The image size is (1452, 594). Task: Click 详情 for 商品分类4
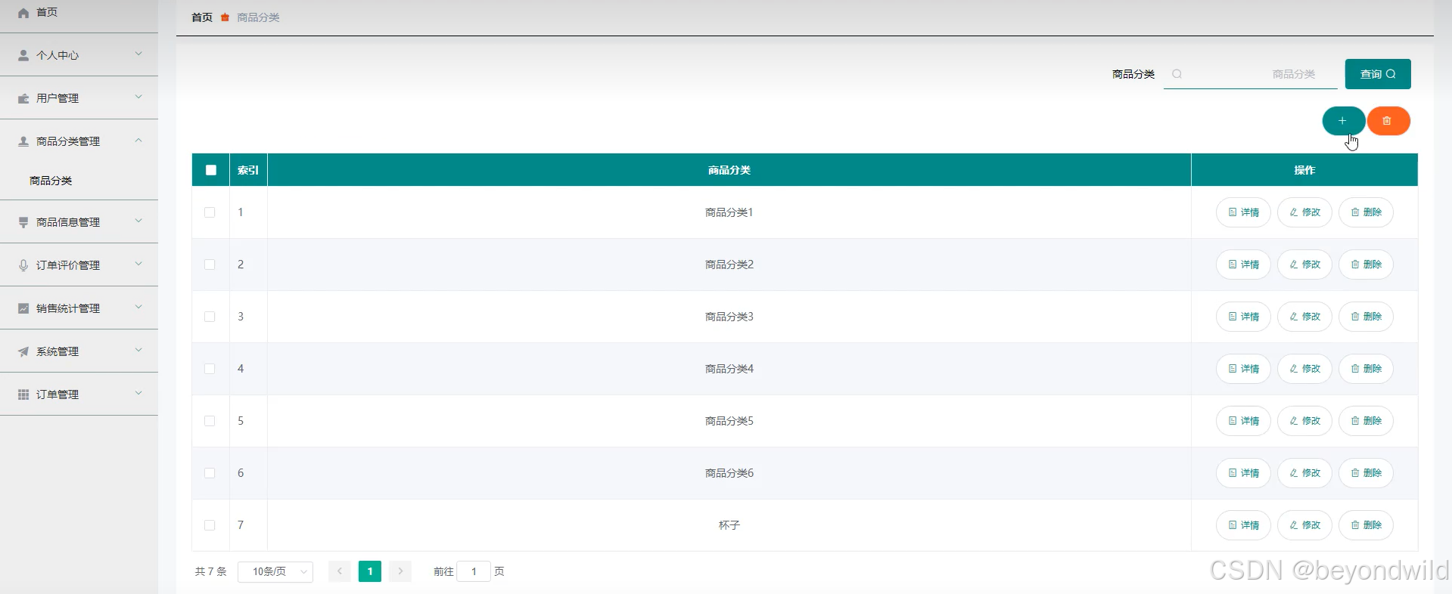1243,369
